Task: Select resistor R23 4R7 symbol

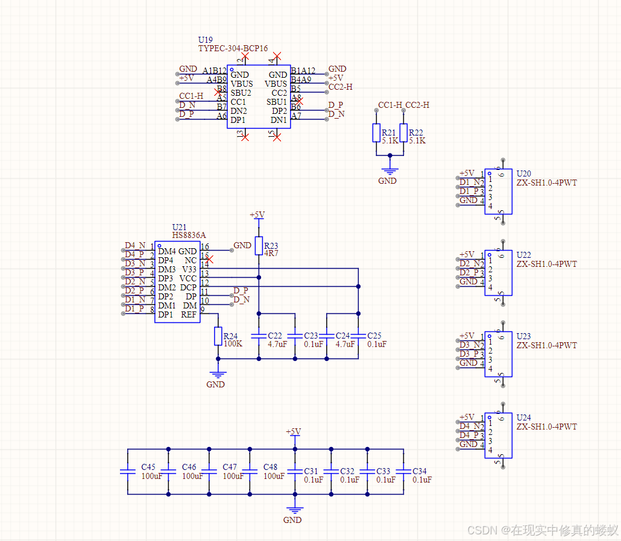Action: click(x=259, y=246)
